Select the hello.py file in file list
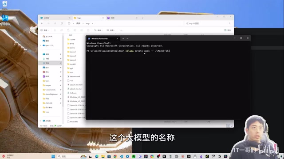The image size is (284, 159). coord(72,93)
